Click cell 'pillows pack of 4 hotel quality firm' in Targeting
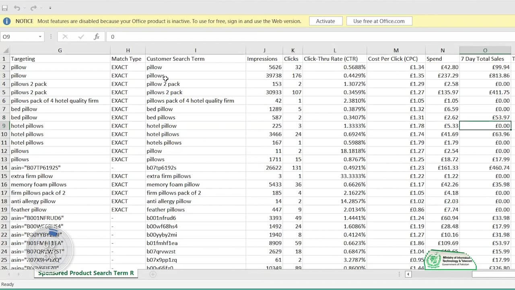Screen dimensions: 515x290 pyautogui.click(x=60, y=101)
